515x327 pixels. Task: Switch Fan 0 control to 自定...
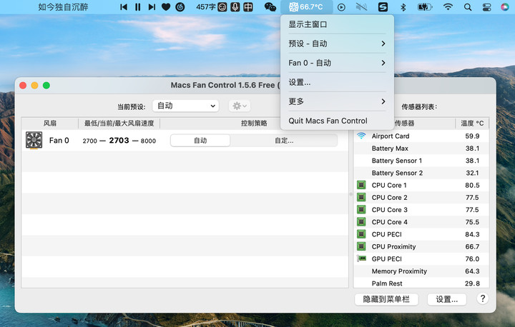pos(284,141)
